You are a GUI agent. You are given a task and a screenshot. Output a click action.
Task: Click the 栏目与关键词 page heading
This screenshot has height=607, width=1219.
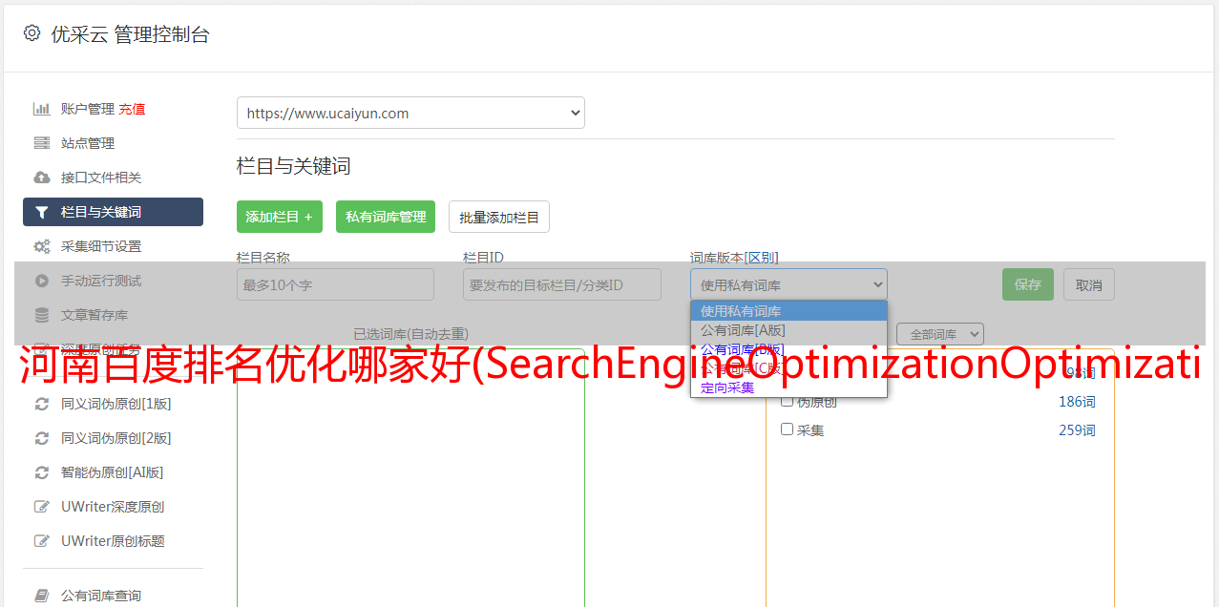[x=294, y=166]
